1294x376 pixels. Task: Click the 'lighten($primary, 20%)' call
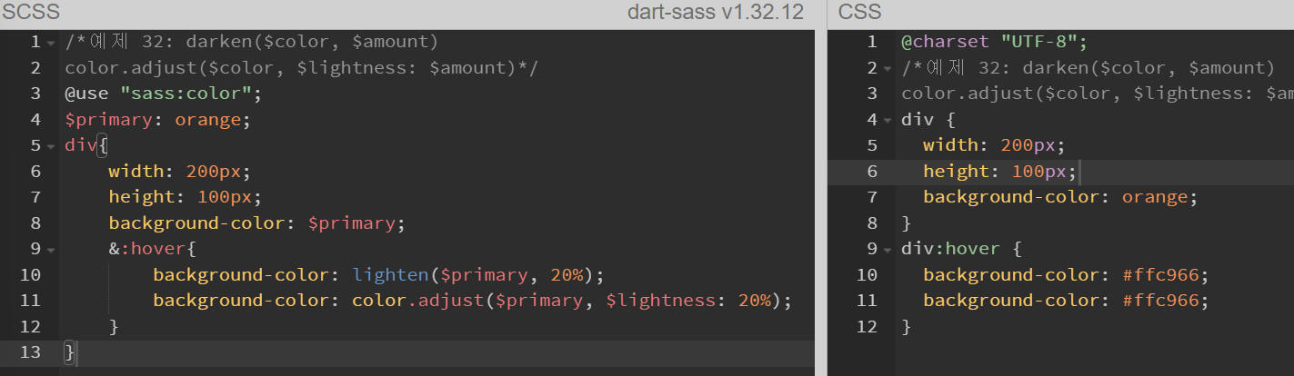474,275
